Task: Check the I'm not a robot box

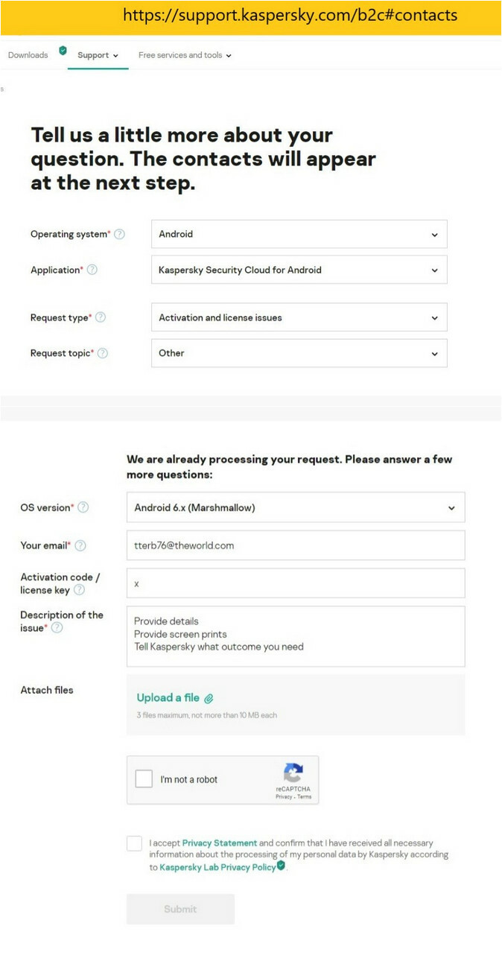Action: coord(144,779)
